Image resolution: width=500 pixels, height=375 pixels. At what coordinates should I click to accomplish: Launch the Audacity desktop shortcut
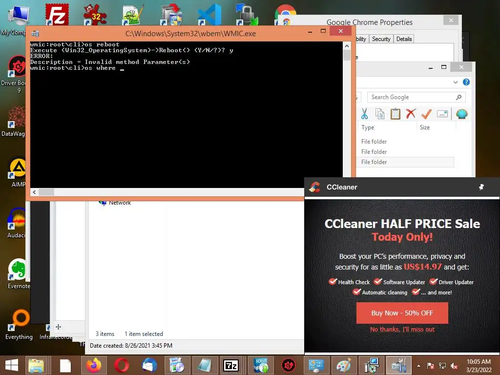(x=16, y=223)
